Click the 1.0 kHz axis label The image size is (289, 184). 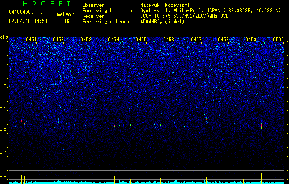pyautogui.click(x=4, y=83)
